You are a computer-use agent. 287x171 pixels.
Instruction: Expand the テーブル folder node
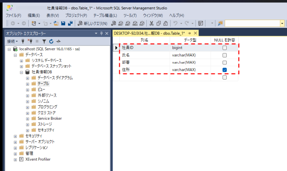(x=27, y=84)
